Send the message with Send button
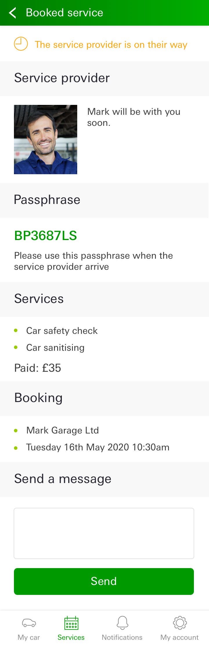The height and width of the screenshot is (645, 209). coord(104,581)
